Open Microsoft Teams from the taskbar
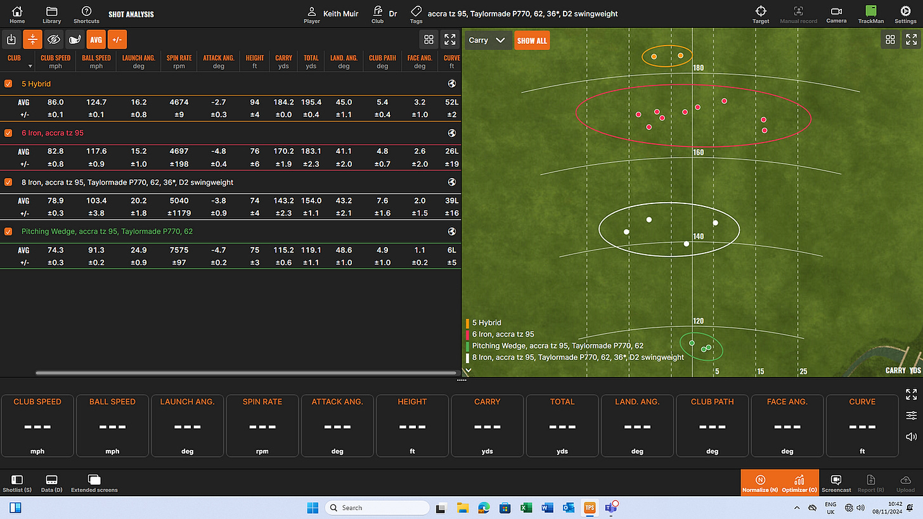Viewport: 923px width, 519px height. pyautogui.click(x=612, y=508)
